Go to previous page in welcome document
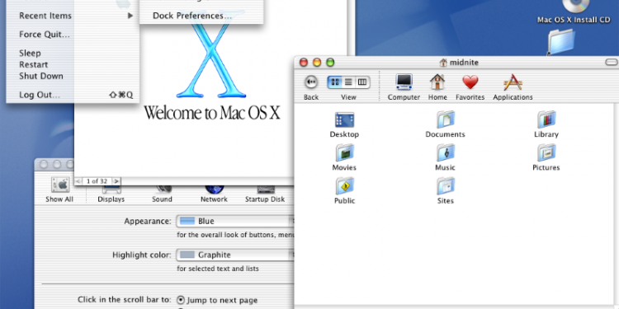This screenshot has height=309, width=619. pos(78,181)
